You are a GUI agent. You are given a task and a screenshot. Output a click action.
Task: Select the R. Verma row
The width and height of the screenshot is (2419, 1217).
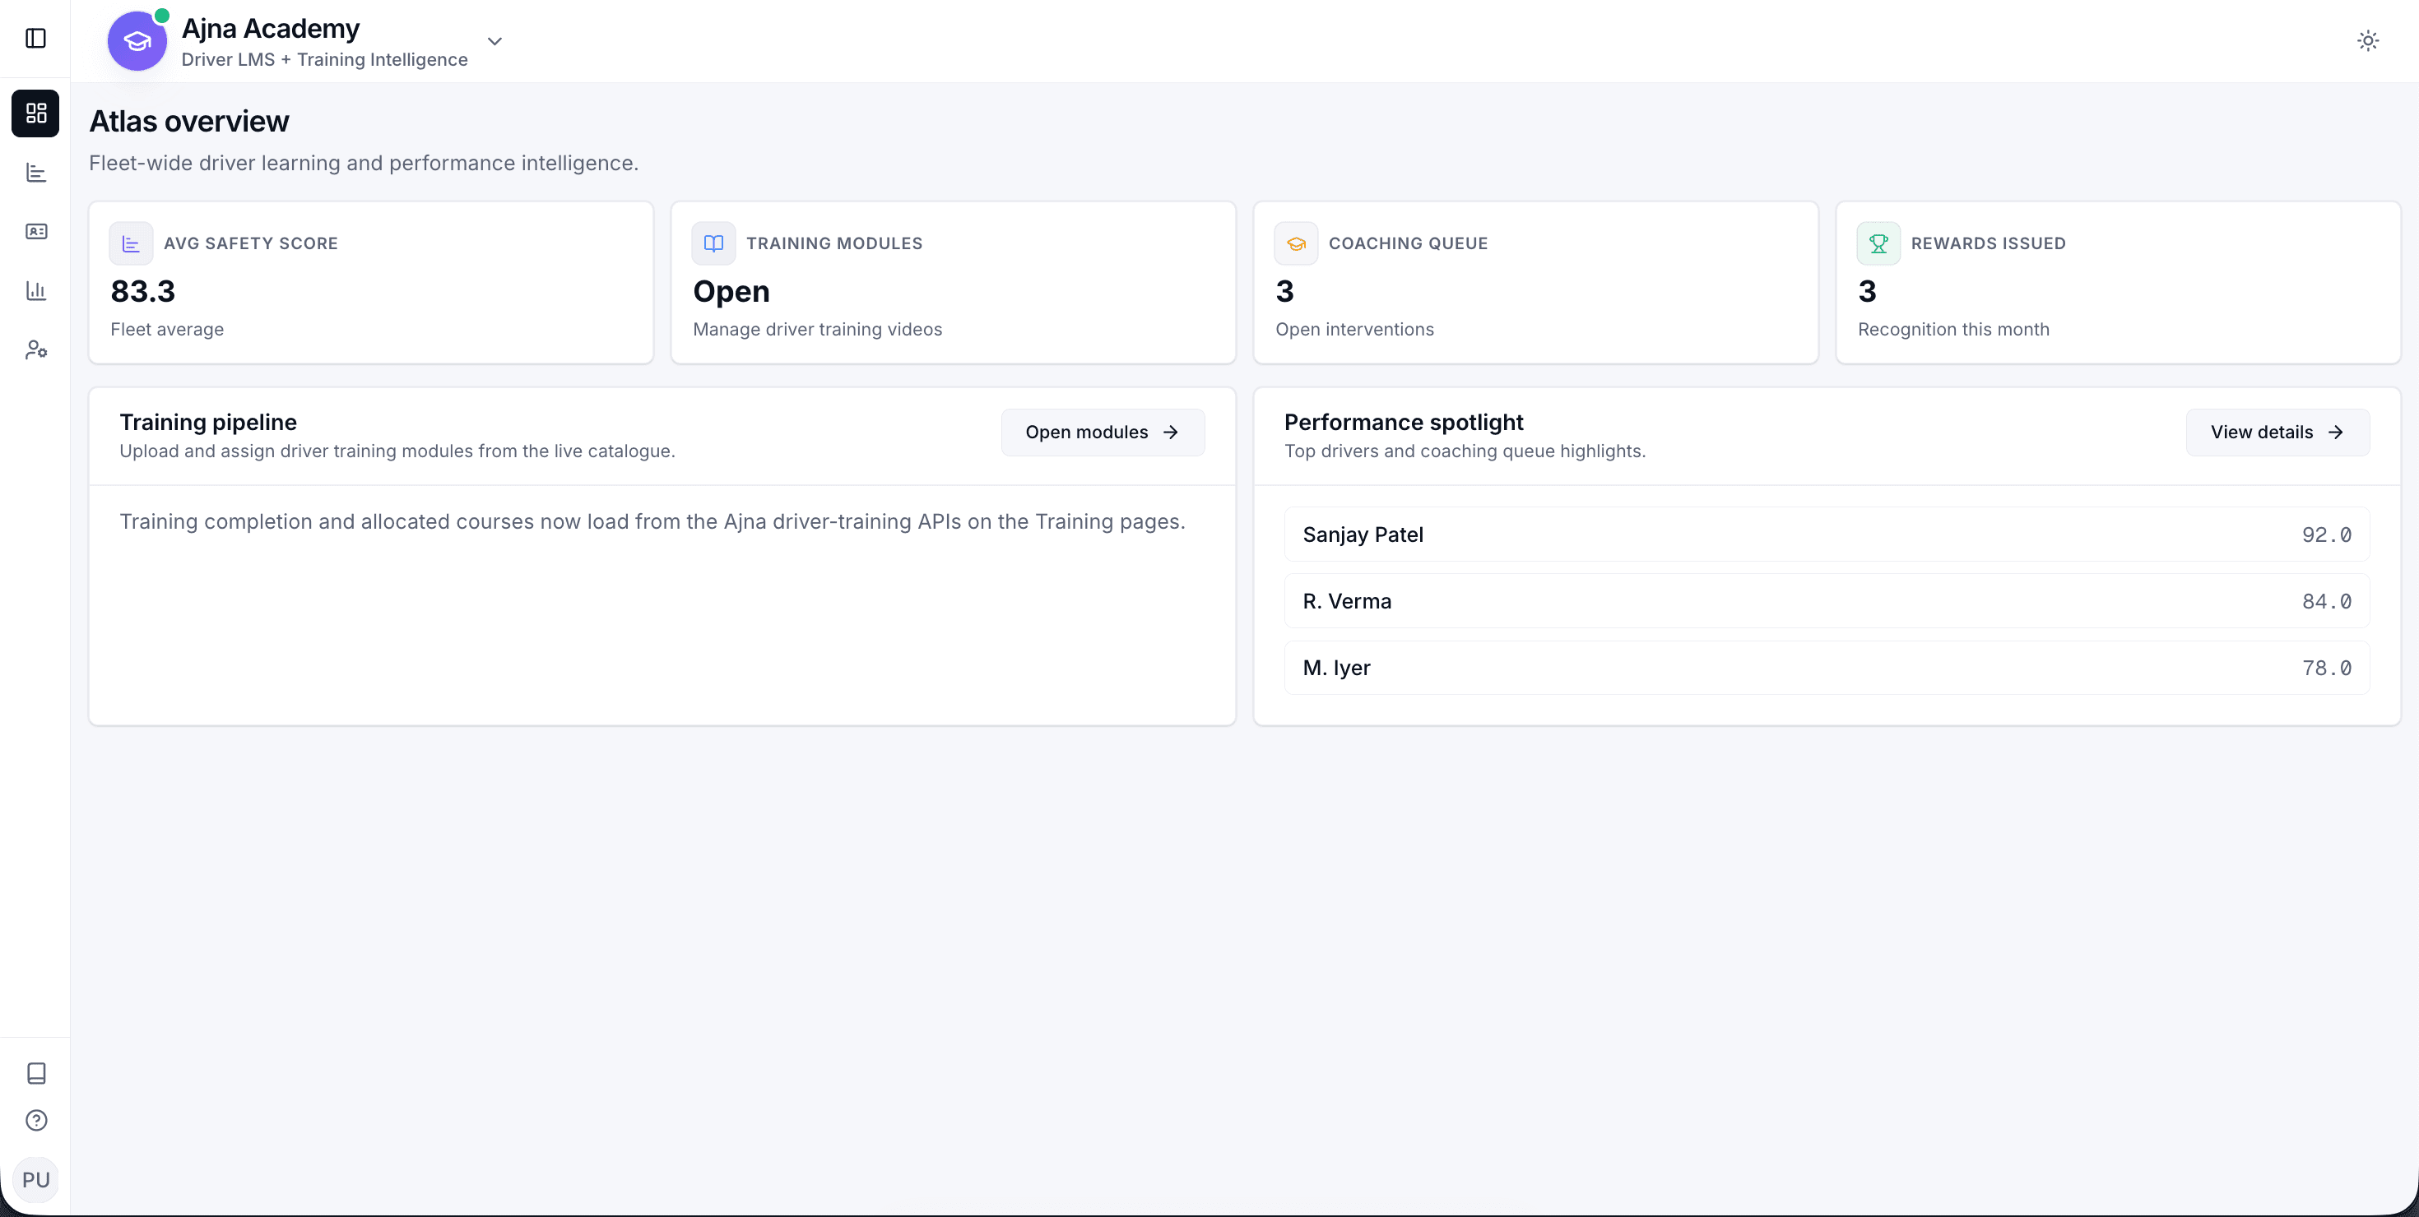(1827, 601)
